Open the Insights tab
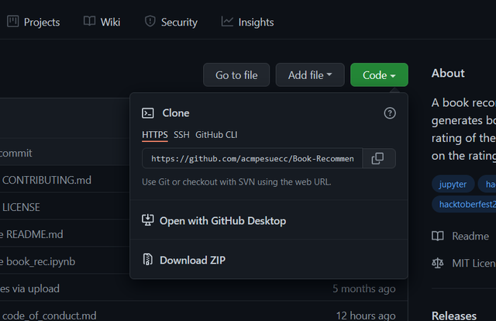Image resolution: width=496 pixels, height=321 pixels. 247,22
